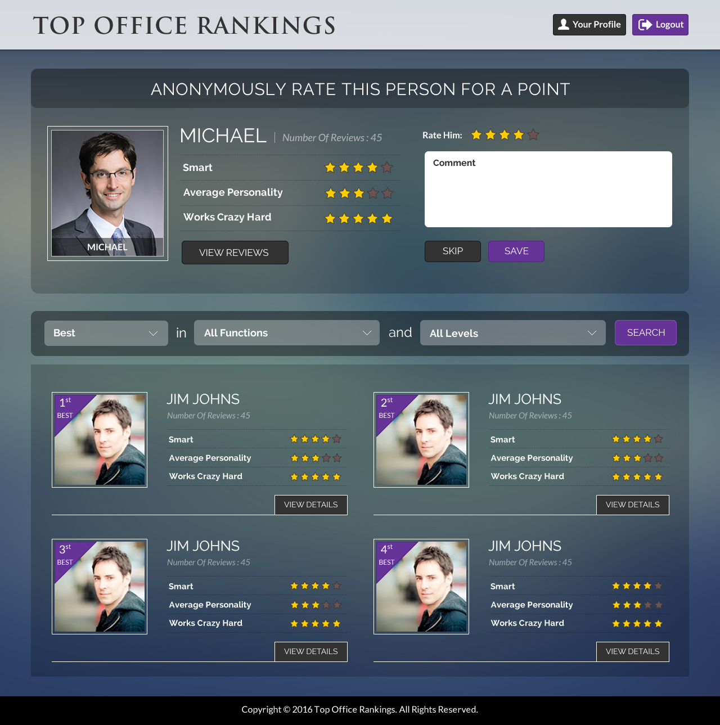Click the empty star beside Michael's Smart rating
This screenshot has height=725, width=720.
(x=387, y=166)
